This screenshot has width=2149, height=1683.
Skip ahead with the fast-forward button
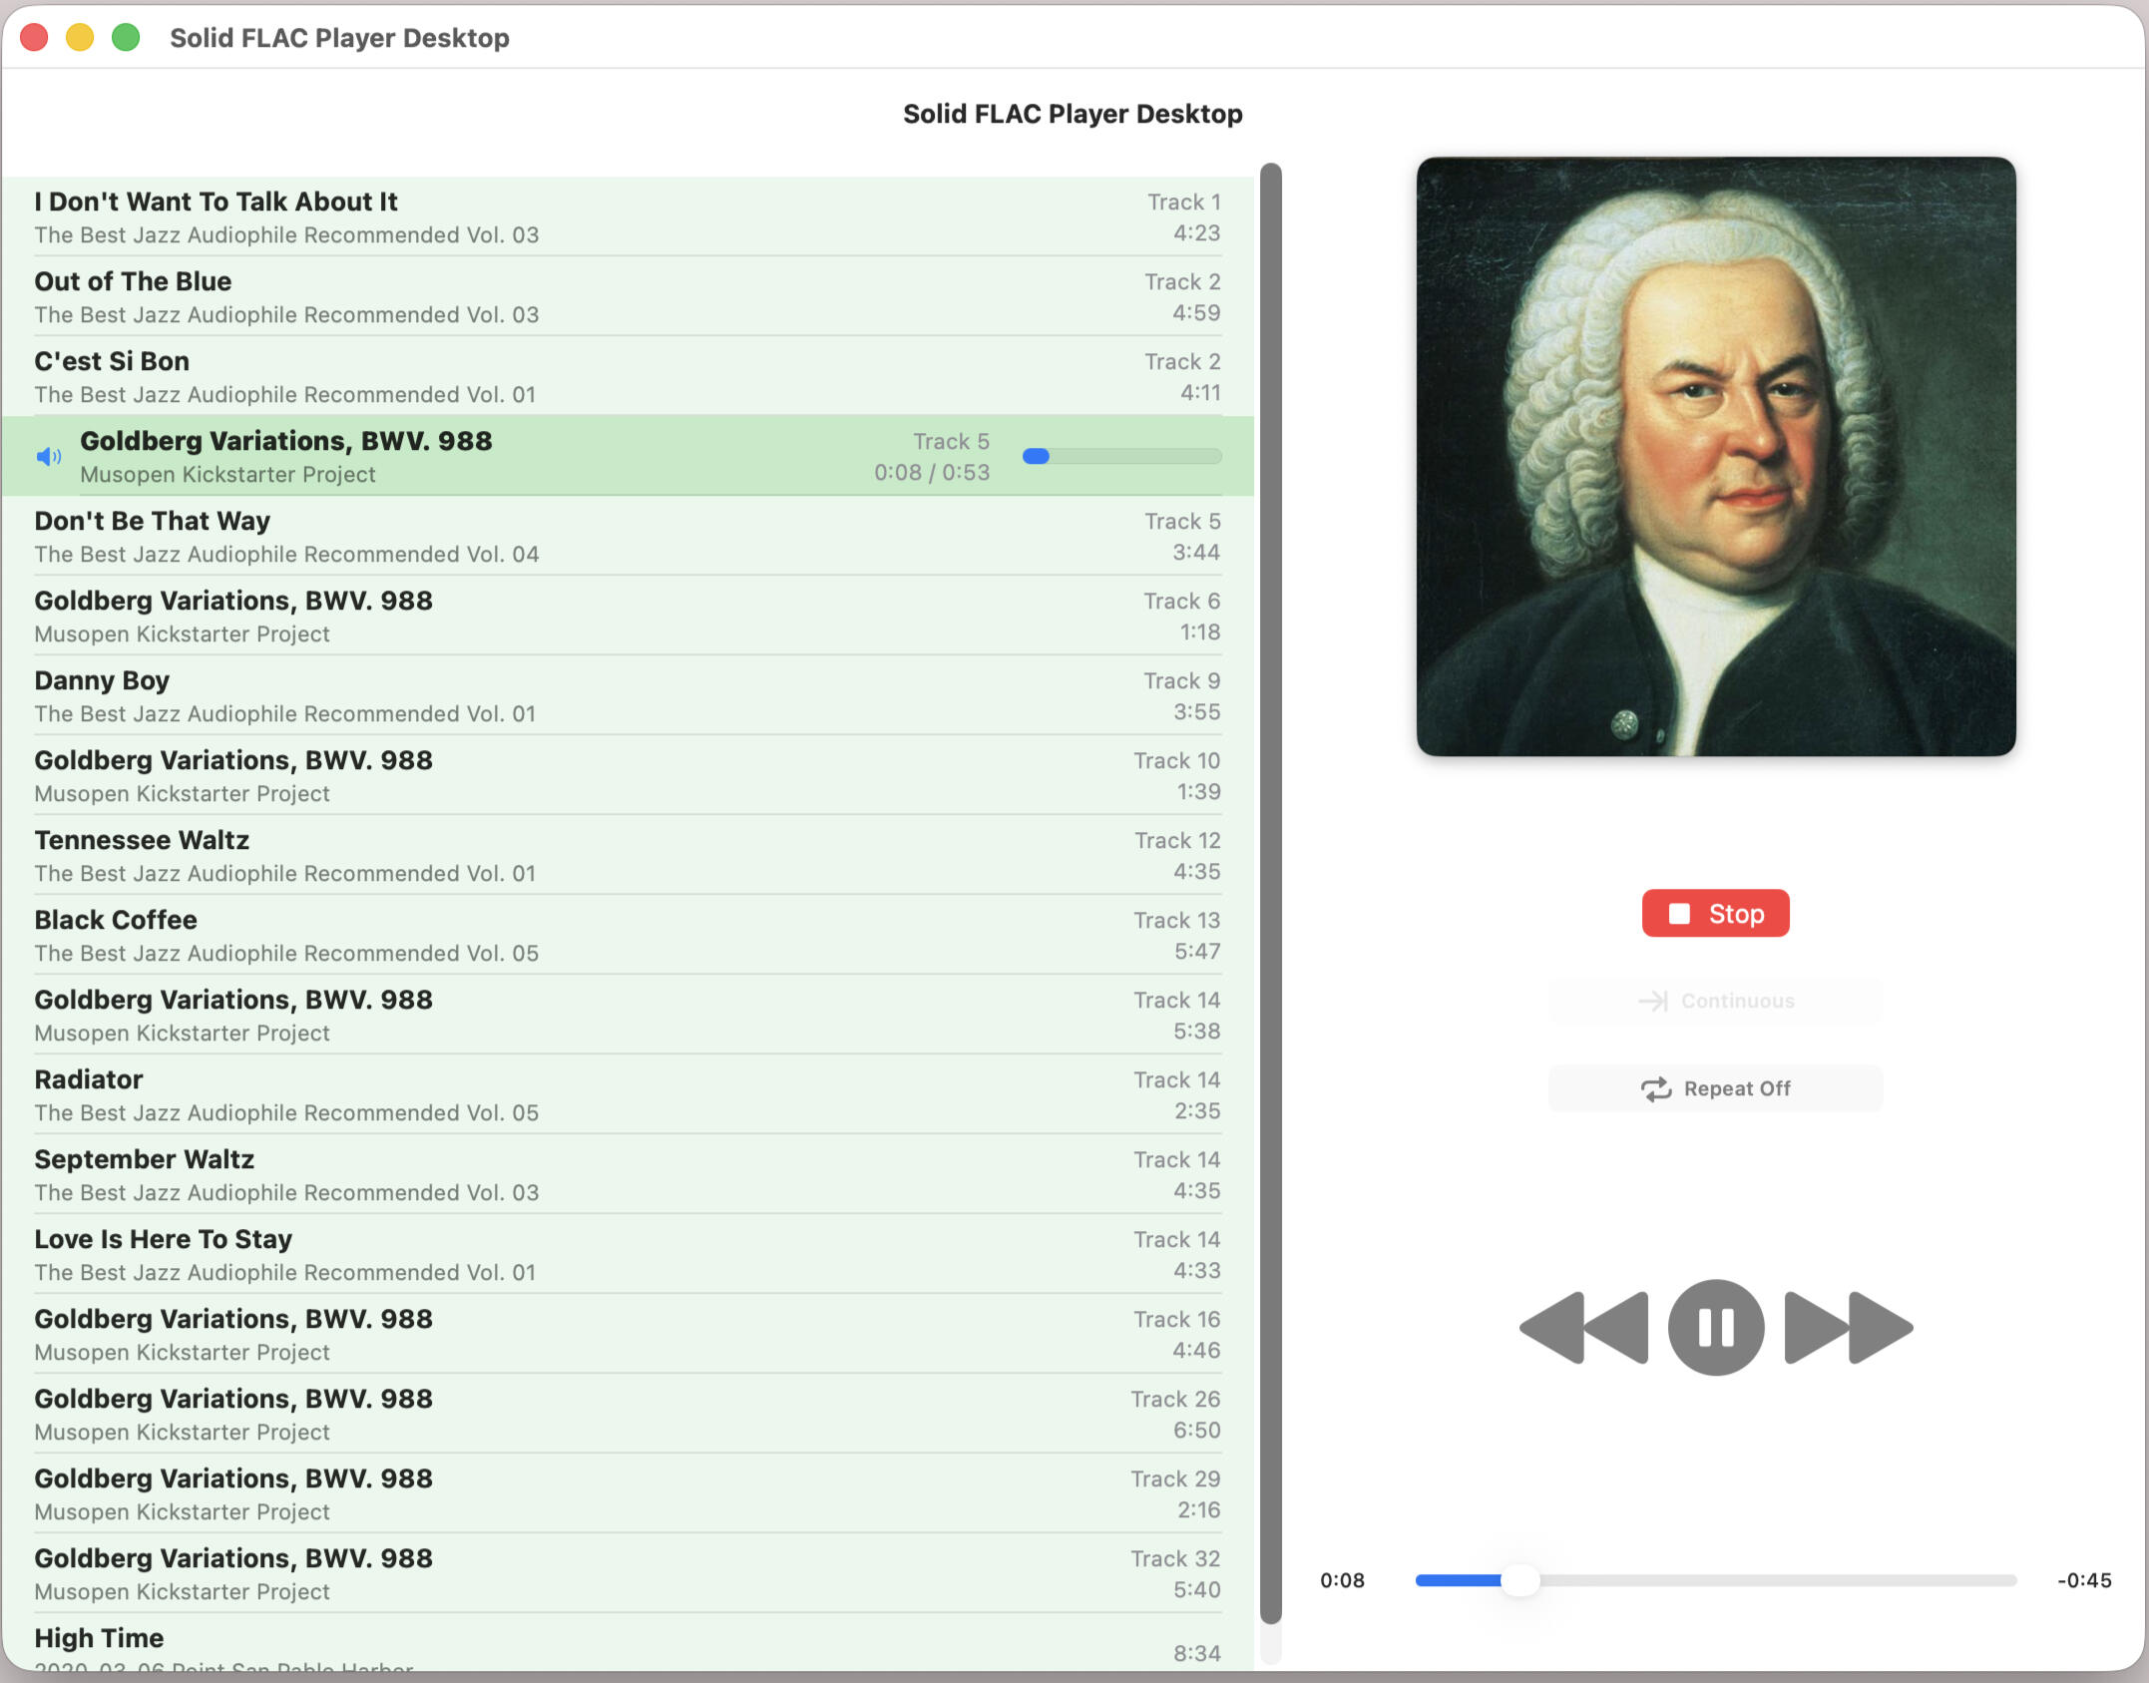(x=1849, y=1328)
